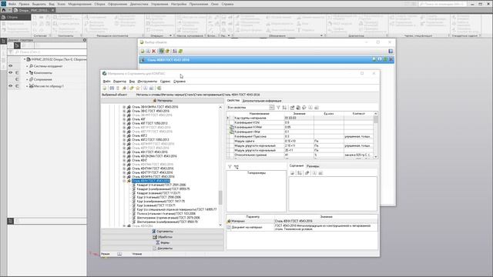Select 'Круг (калиброванный) ГОСТ 7417-75' item
Screen dimensions: 493x277
161,202
